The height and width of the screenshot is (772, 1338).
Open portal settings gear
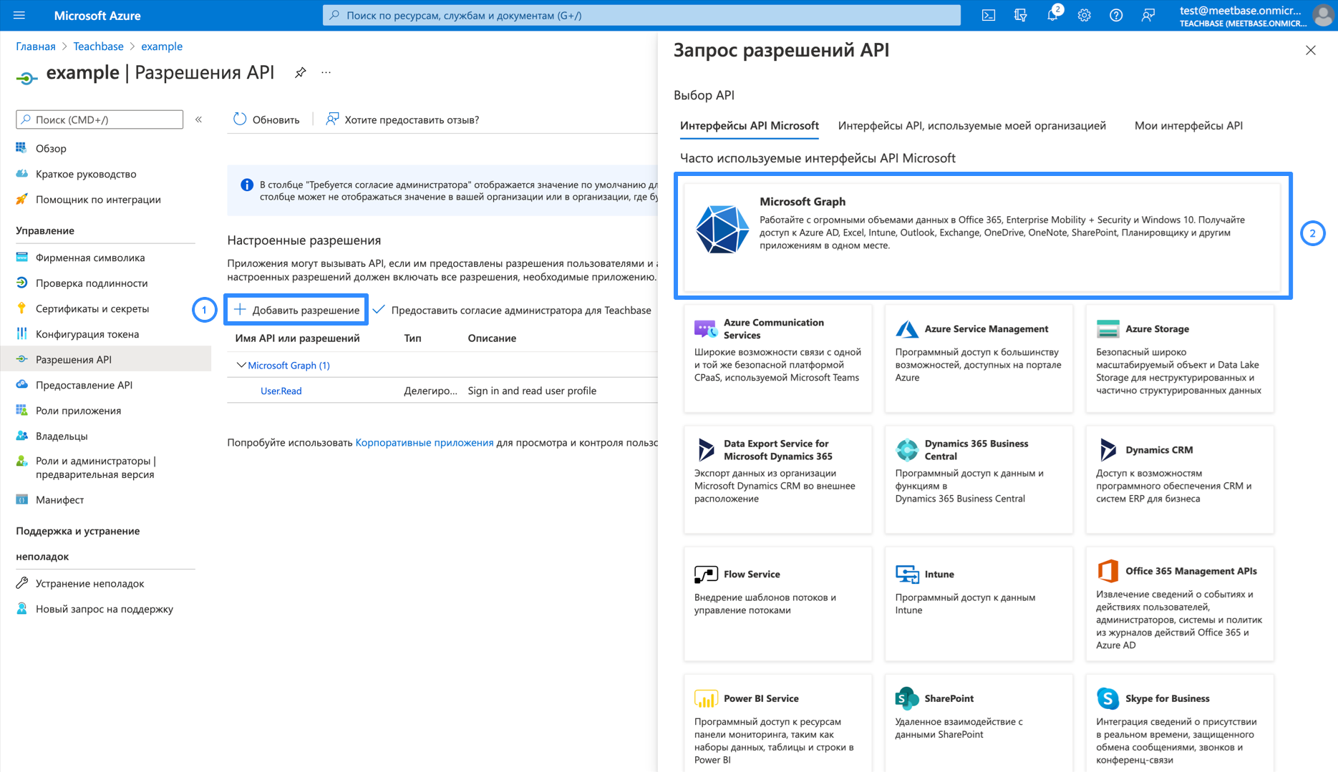[1084, 15]
